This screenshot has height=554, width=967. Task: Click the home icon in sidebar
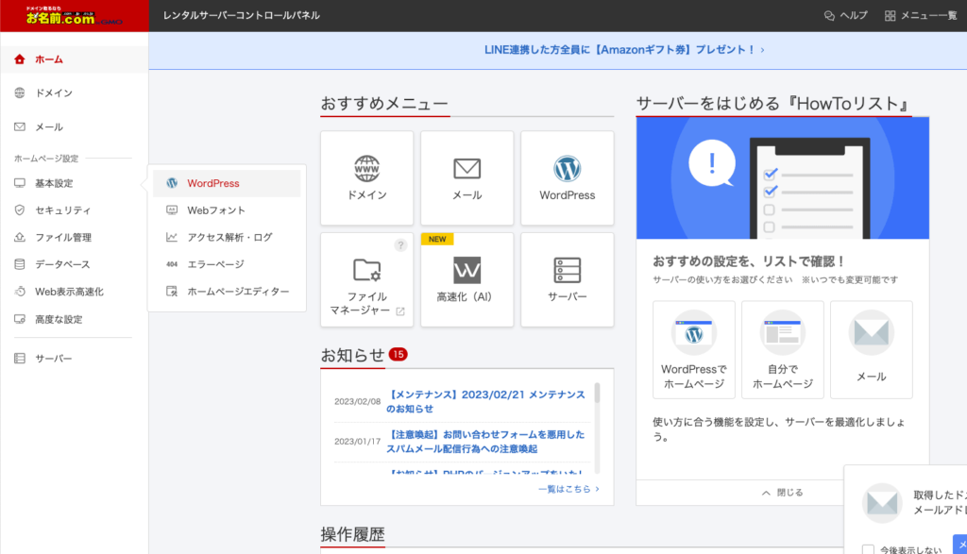(20, 59)
